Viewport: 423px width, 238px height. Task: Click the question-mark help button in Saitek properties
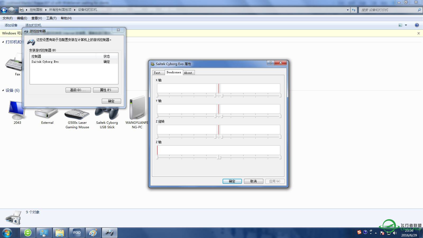(270, 63)
